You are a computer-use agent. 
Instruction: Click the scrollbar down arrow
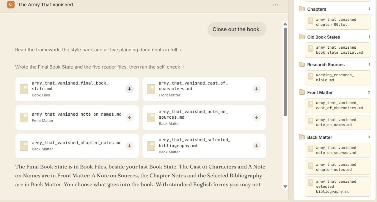tap(285, 187)
